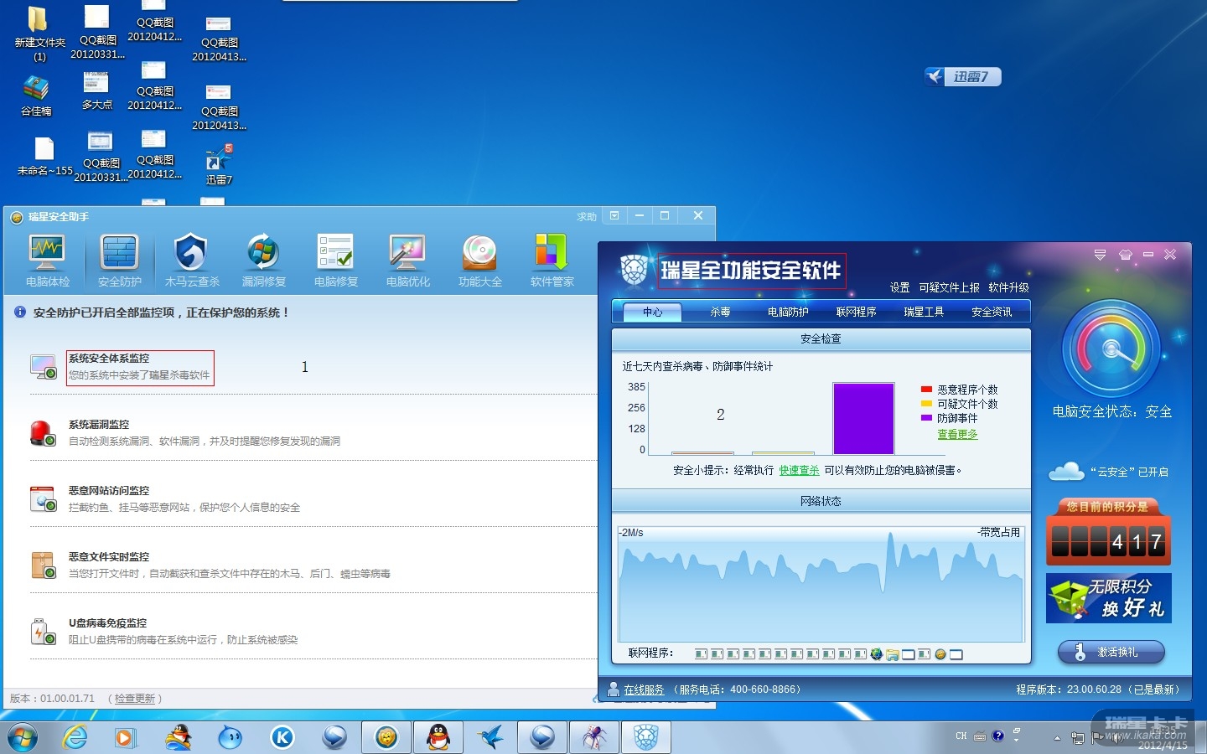Show the 功能大全 feature list
This screenshot has width=1207, height=754.
click(479, 261)
